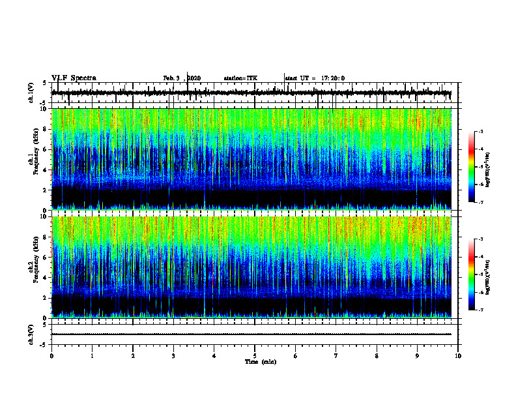
Task: Click the "4" kHz tick of ch.2 spectrogram
Action: tap(45, 278)
